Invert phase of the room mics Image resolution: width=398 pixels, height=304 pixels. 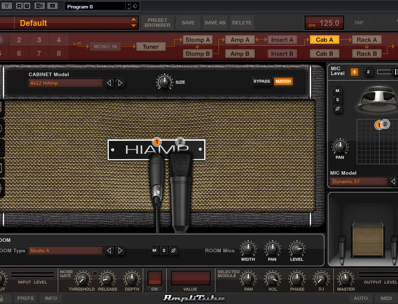pos(173,250)
